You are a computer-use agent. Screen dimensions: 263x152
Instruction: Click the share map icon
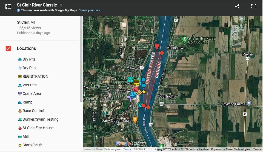[x=237, y=7]
